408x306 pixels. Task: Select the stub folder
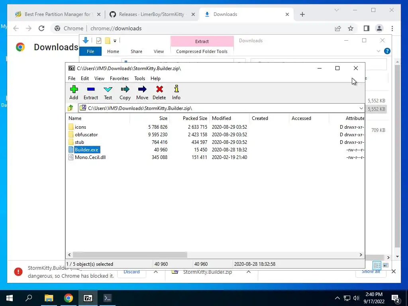click(x=79, y=142)
